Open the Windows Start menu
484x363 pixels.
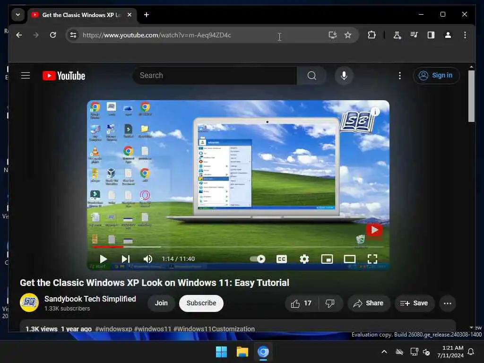221,352
